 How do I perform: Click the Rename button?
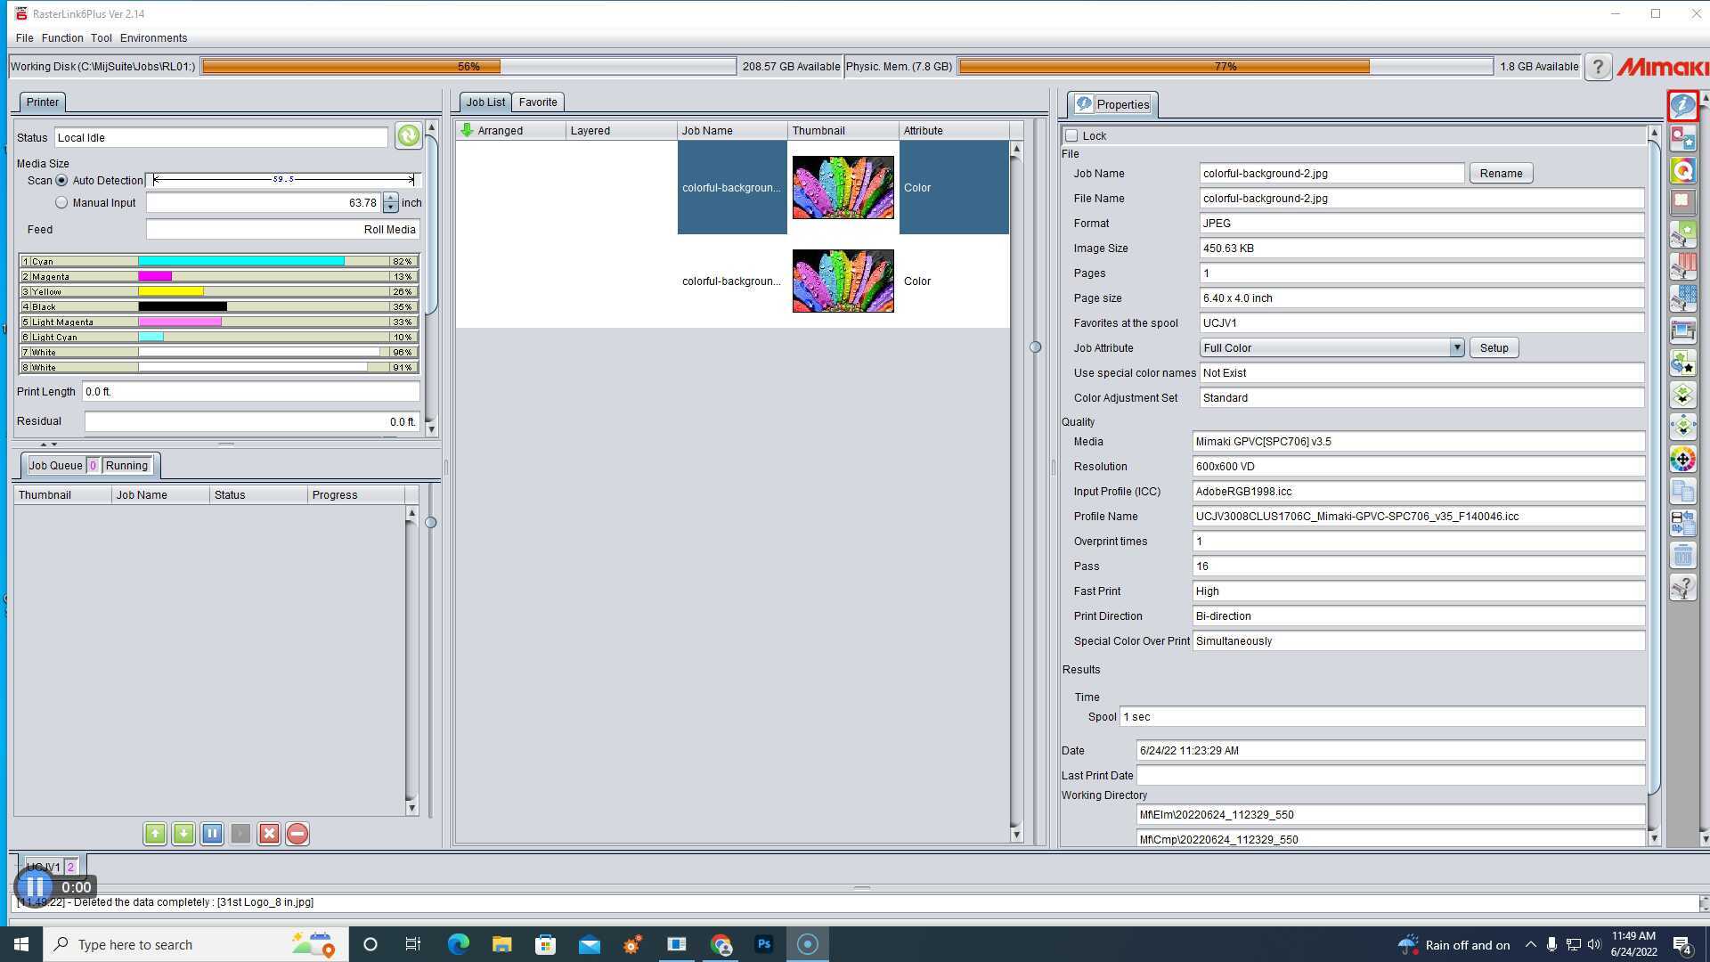pyautogui.click(x=1501, y=173)
